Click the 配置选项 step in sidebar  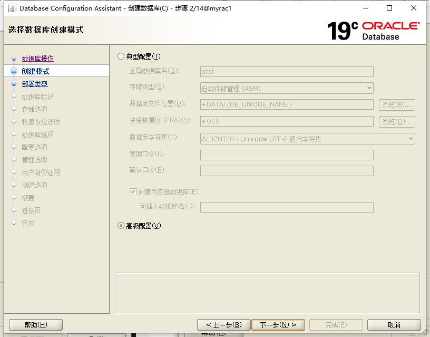(x=35, y=147)
